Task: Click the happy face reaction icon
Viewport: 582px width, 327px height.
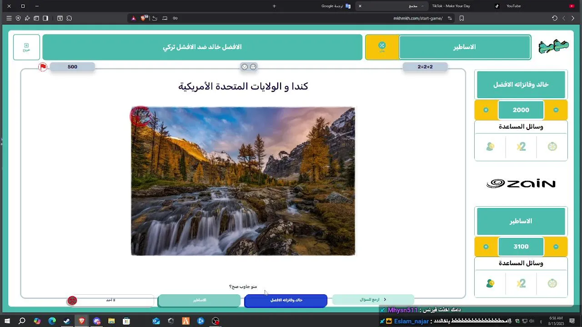Action: click(253, 67)
